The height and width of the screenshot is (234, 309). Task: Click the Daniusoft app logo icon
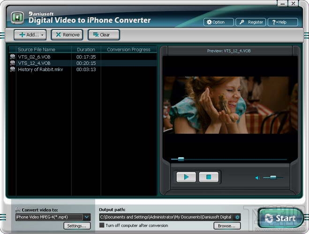(x=17, y=18)
